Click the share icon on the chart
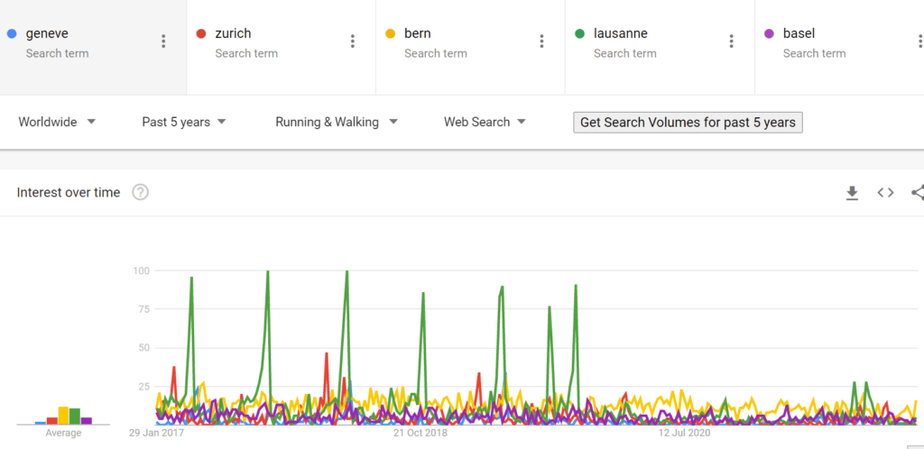The width and height of the screenshot is (924, 449). (x=918, y=192)
